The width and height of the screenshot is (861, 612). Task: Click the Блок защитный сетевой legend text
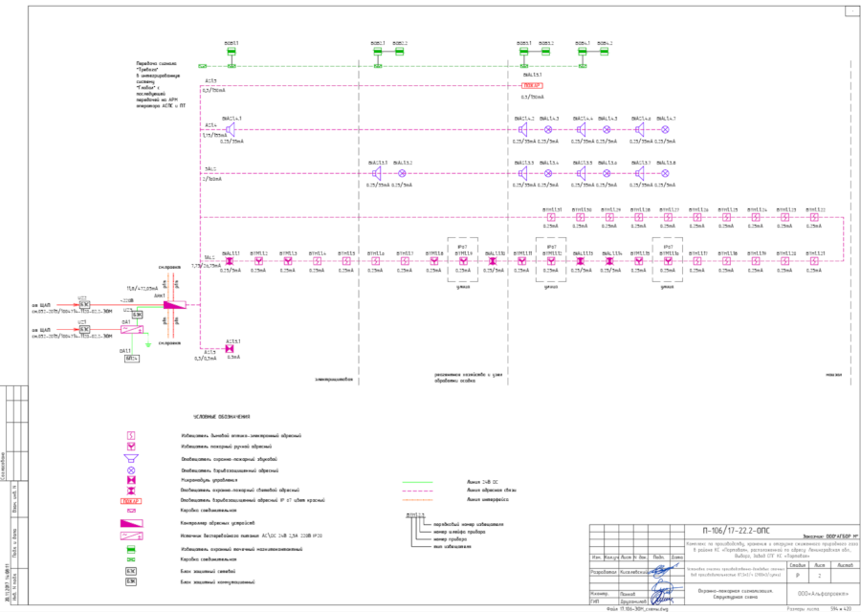click(209, 572)
